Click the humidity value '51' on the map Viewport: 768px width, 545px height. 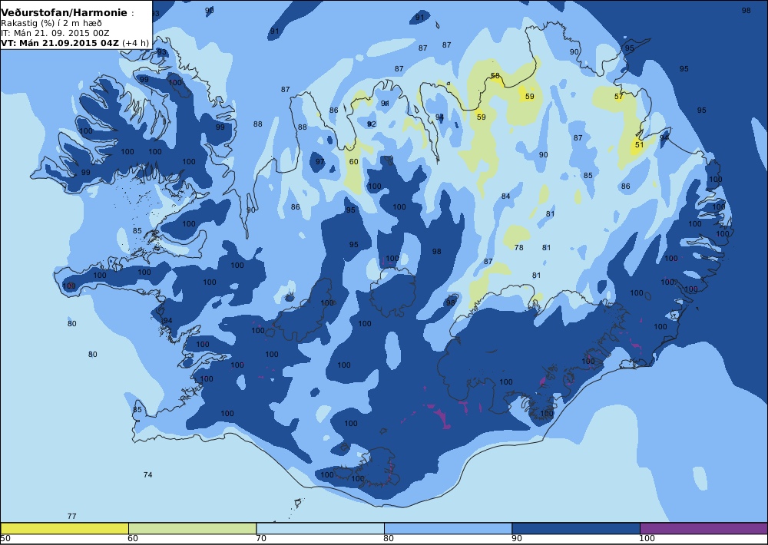click(x=639, y=145)
